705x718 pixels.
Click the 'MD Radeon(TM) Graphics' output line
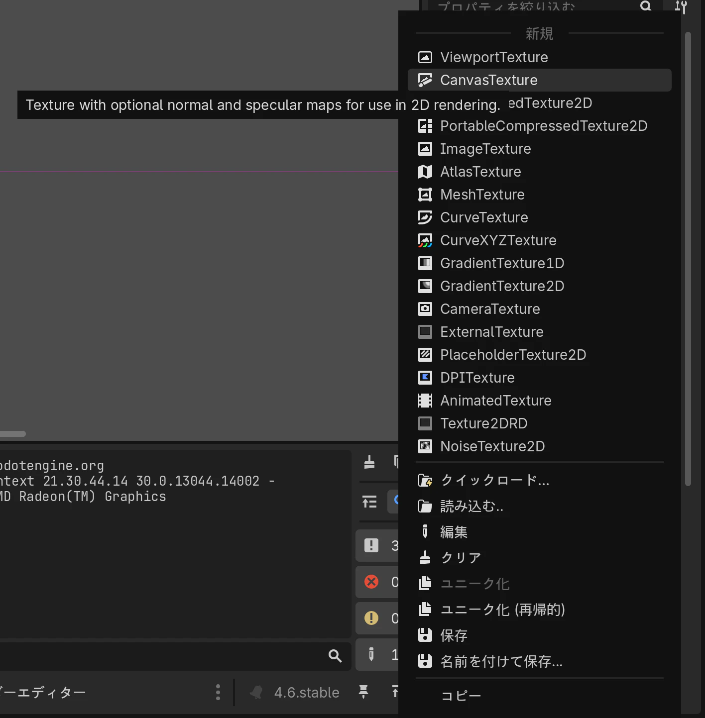click(x=83, y=497)
